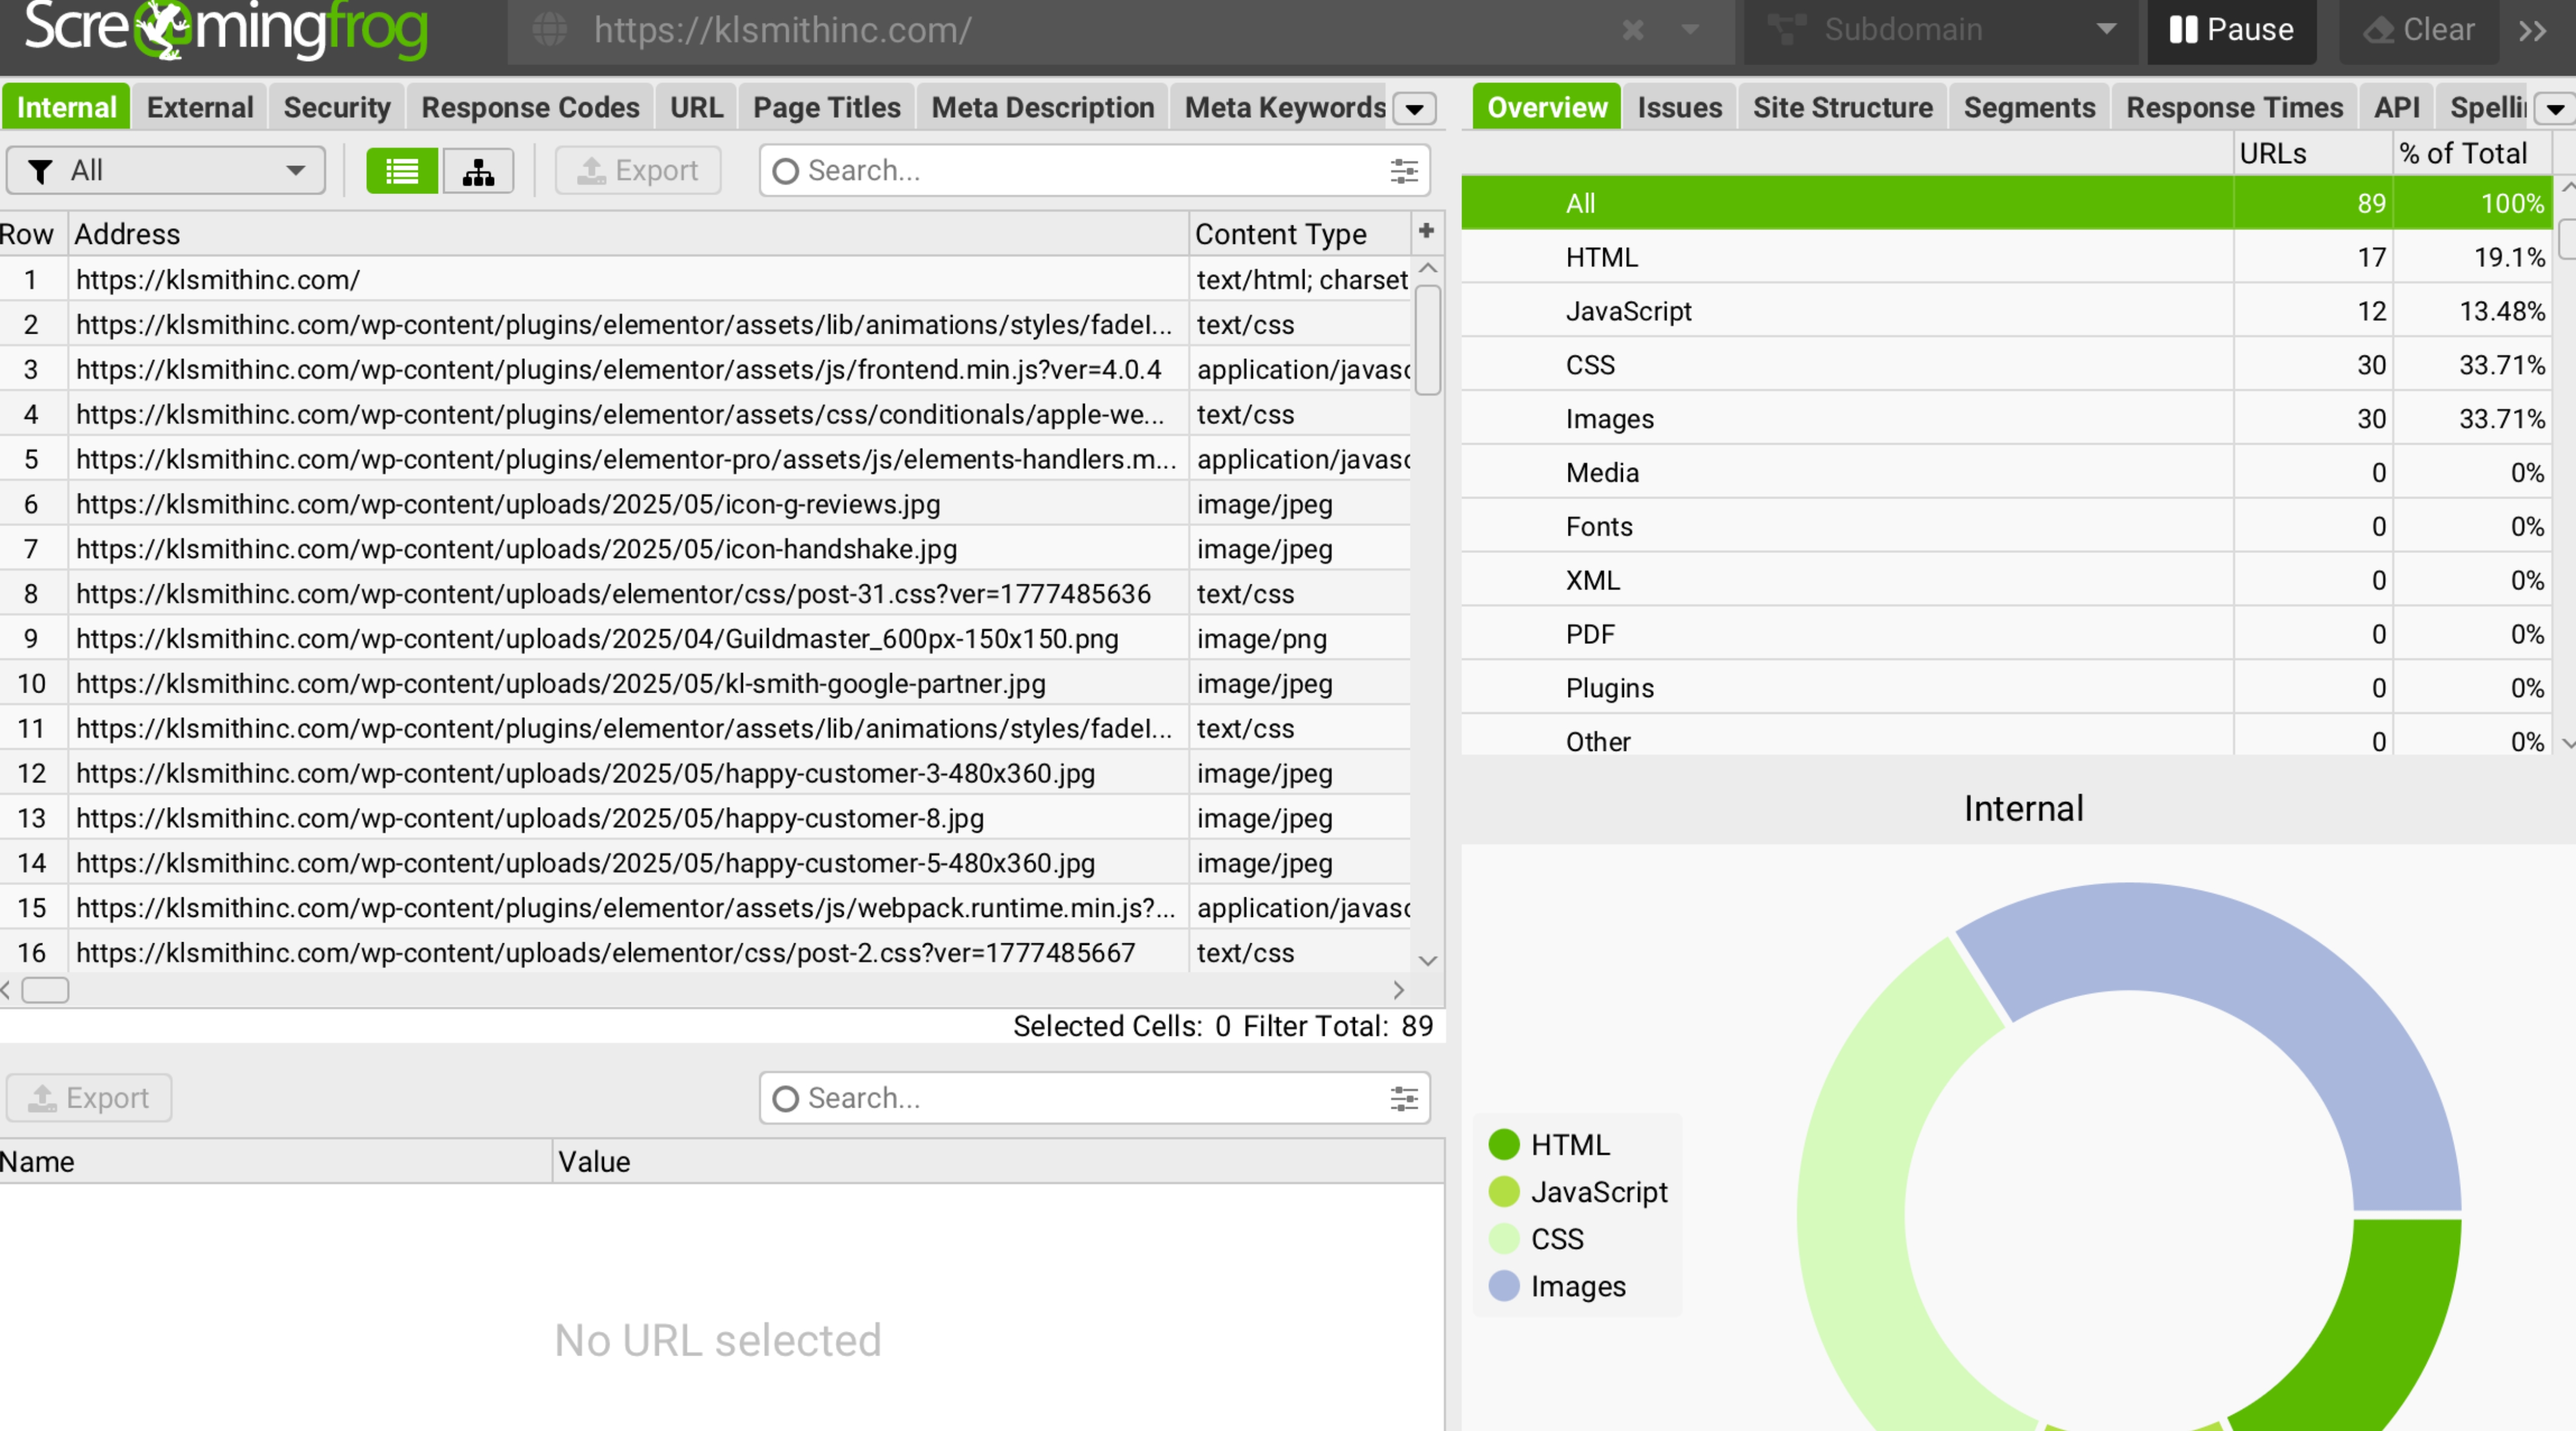This screenshot has height=1431, width=2576.
Task: Show more left-panel tabs dropdown
Action: pyautogui.click(x=1415, y=108)
